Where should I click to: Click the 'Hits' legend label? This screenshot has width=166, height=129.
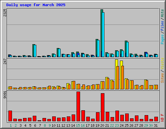[162, 13]
